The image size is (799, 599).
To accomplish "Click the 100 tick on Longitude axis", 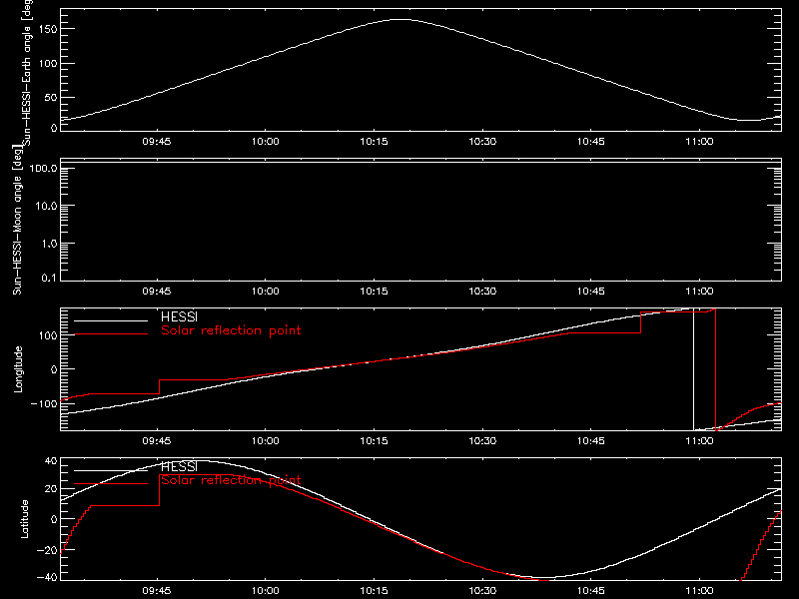I will click(49, 335).
